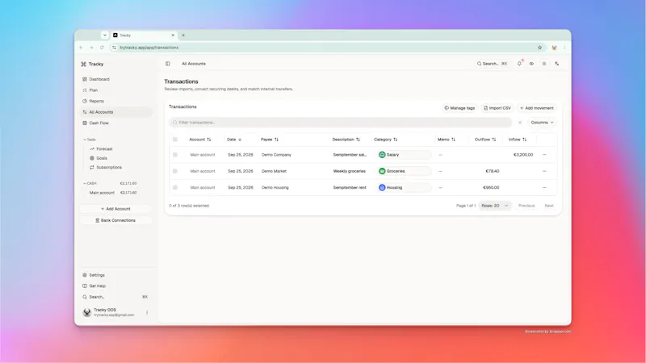
Task: Click the theme toggle icon in top bar
Action: pyautogui.click(x=544, y=64)
